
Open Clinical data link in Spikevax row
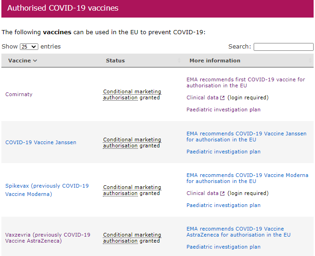202,193
